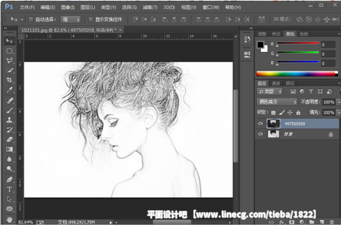This screenshot has width=341, height=226.
Task: Create a new layer group
Action: pyautogui.click(x=312, y=222)
